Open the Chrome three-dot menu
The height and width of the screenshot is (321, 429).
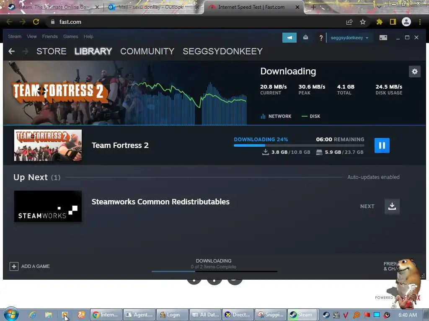pyautogui.click(x=420, y=22)
